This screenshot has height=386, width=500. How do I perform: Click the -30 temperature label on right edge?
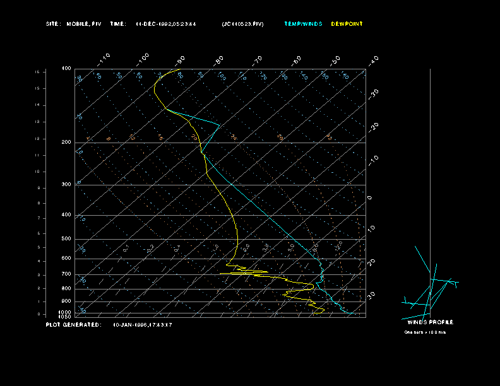[374, 95]
